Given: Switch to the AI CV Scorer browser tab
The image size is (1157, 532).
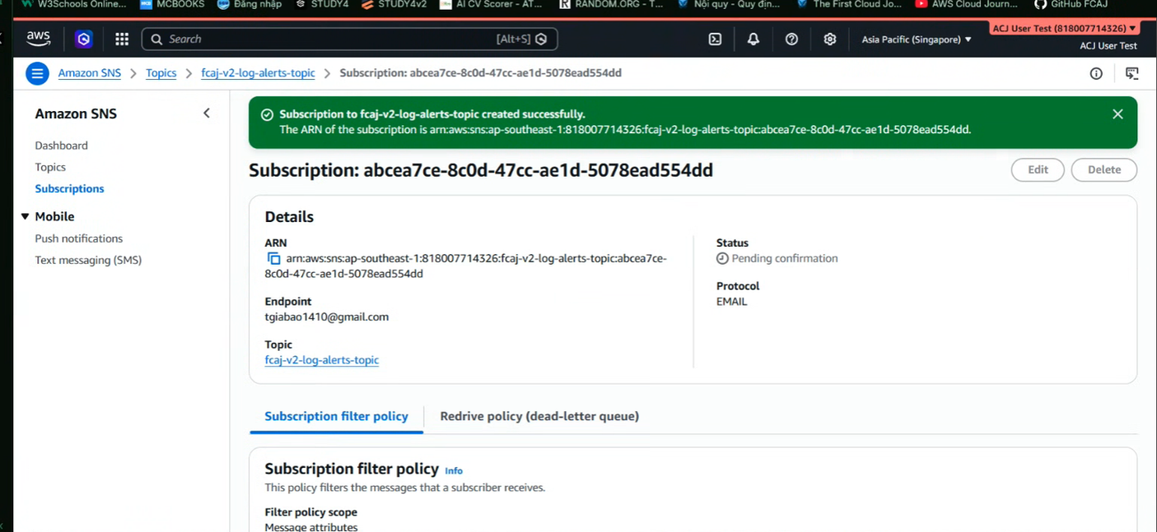Looking at the screenshot, I should point(491,4).
